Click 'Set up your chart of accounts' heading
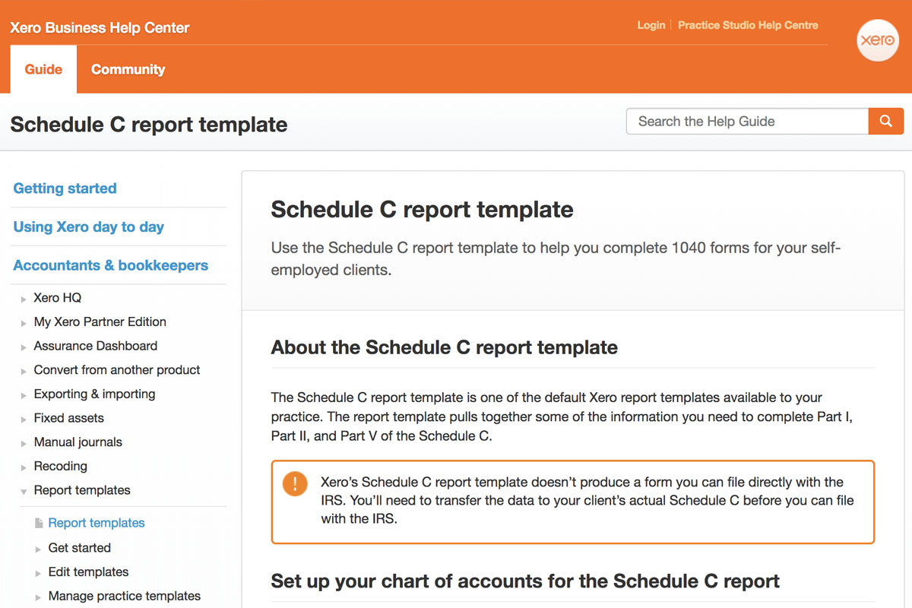This screenshot has width=912, height=608. point(525,581)
